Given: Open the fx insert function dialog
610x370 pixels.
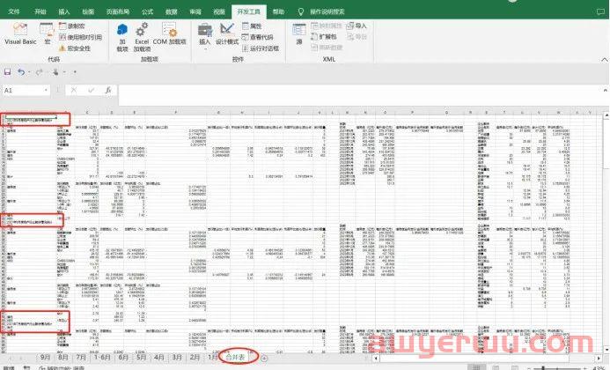Looking at the screenshot, I should [x=108, y=91].
